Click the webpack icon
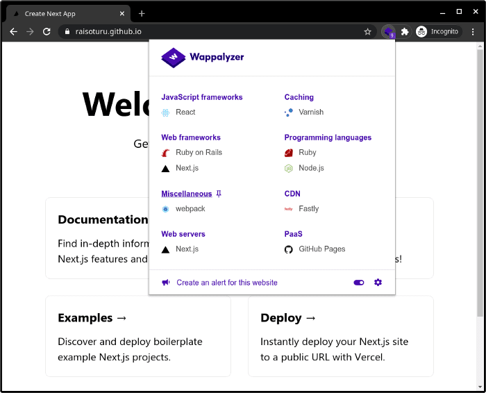 tap(165, 209)
